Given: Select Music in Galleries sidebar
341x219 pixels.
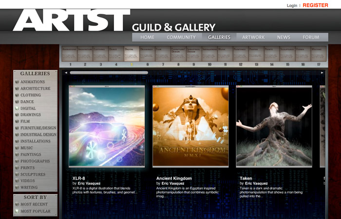Looking at the screenshot, I should (26, 148).
